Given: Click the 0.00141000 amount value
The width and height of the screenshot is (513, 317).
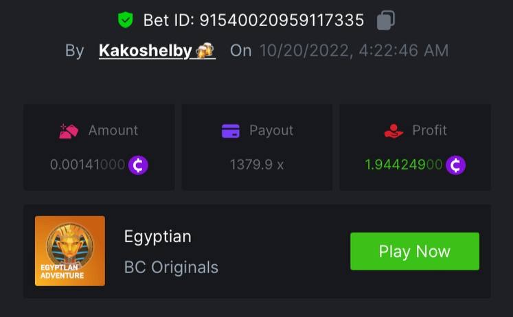Looking at the screenshot, I should 87,165.
